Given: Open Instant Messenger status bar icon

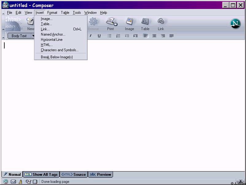Looking at the screenshot, I should (x=21, y=182).
